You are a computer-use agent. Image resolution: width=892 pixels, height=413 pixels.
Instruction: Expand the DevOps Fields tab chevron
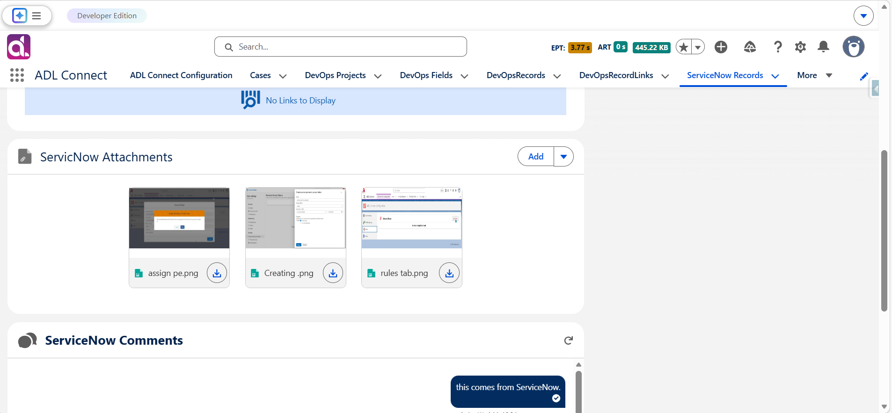pos(464,76)
